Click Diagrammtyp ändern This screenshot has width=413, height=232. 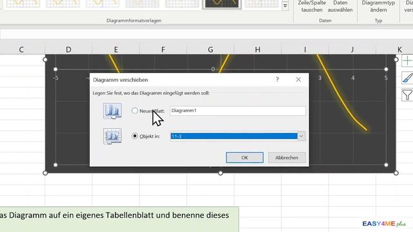point(378,6)
